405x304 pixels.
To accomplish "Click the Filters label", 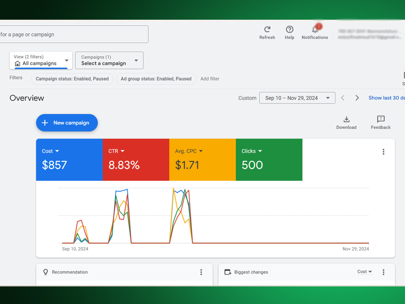I will (x=16, y=77).
